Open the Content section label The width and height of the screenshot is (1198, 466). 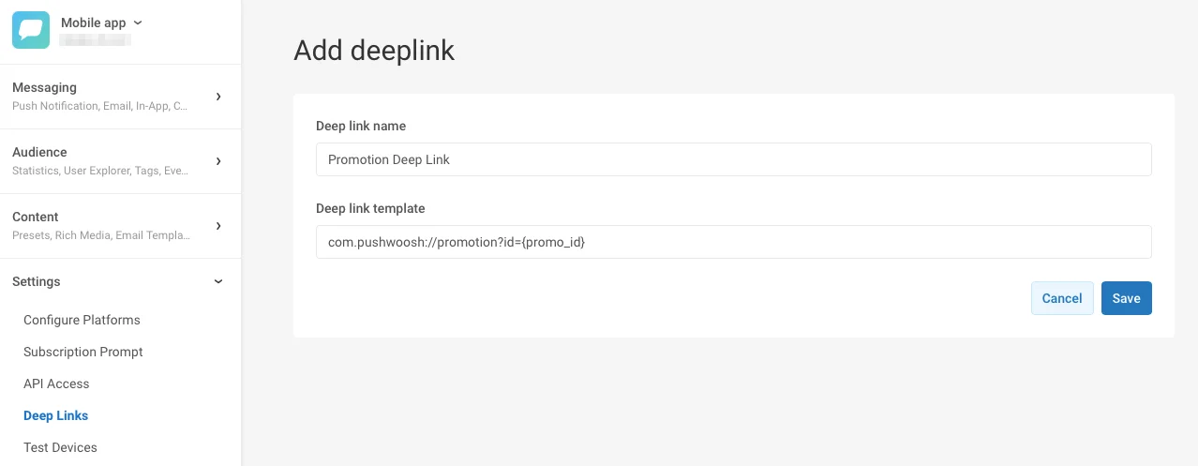pyautogui.click(x=36, y=217)
